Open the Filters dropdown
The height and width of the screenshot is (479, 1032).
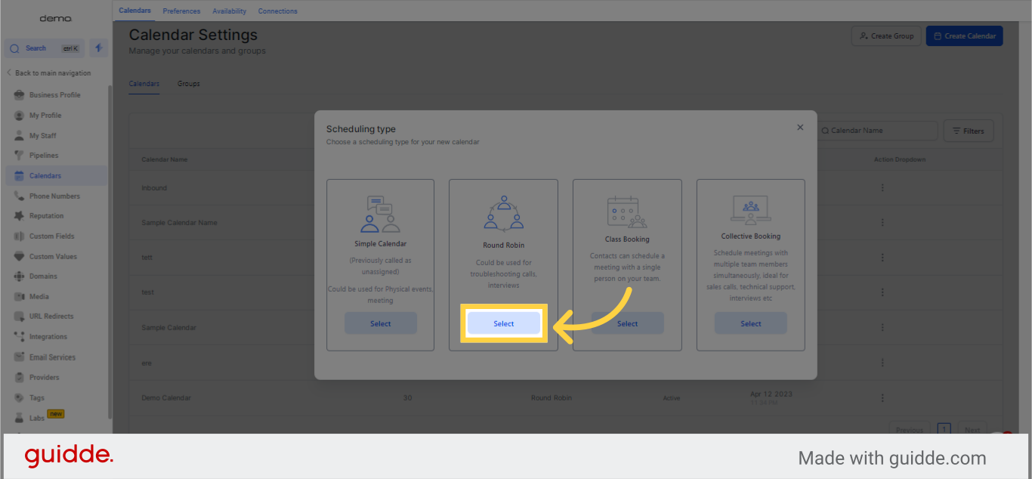click(969, 131)
